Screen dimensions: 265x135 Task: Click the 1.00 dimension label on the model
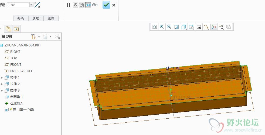click(x=176, y=68)
